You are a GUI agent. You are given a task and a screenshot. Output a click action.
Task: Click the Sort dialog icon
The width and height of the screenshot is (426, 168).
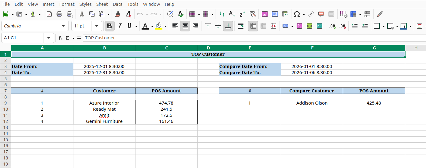tap(222, 14)
